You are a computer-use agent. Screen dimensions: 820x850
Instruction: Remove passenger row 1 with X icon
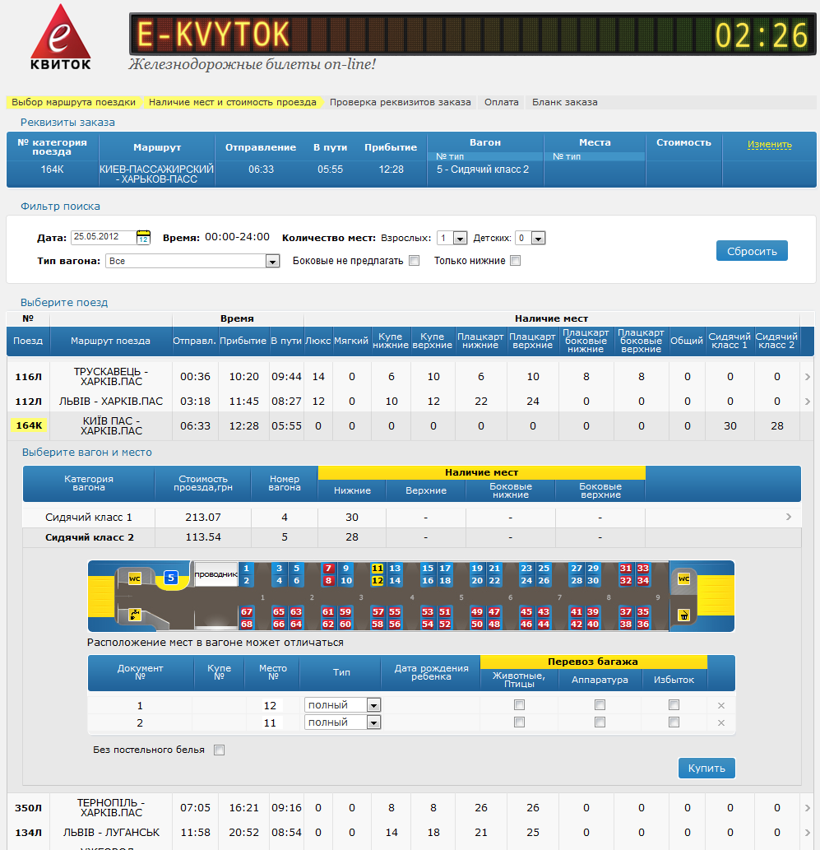[721, 705]
